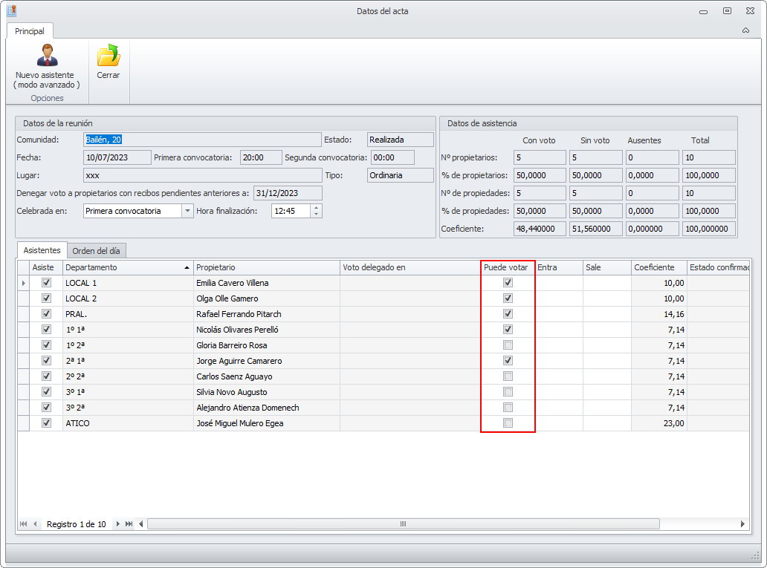Click the horizontal scrollbar thumb in grid
767x568 pixels.
tap(403, 524)
